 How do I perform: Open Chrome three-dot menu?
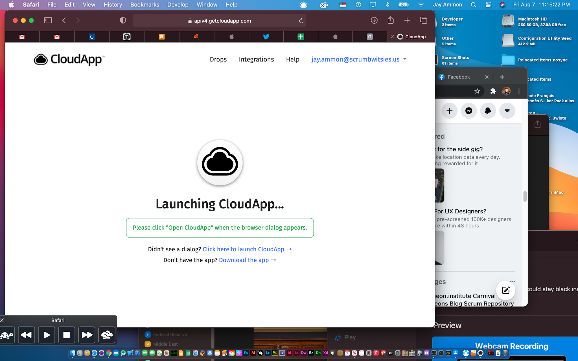519,91
